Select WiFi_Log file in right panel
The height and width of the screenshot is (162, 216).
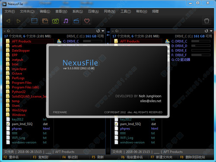coord(127,138)
